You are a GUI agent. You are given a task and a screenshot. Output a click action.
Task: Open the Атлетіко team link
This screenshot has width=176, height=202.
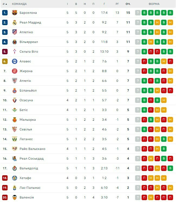coord(26,32)
